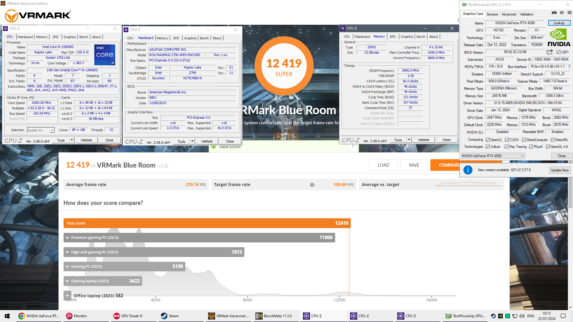Viewport: 573px width, 322px height.
Task: Click the Steam tray icon
Action: click(x=493, y=316)
